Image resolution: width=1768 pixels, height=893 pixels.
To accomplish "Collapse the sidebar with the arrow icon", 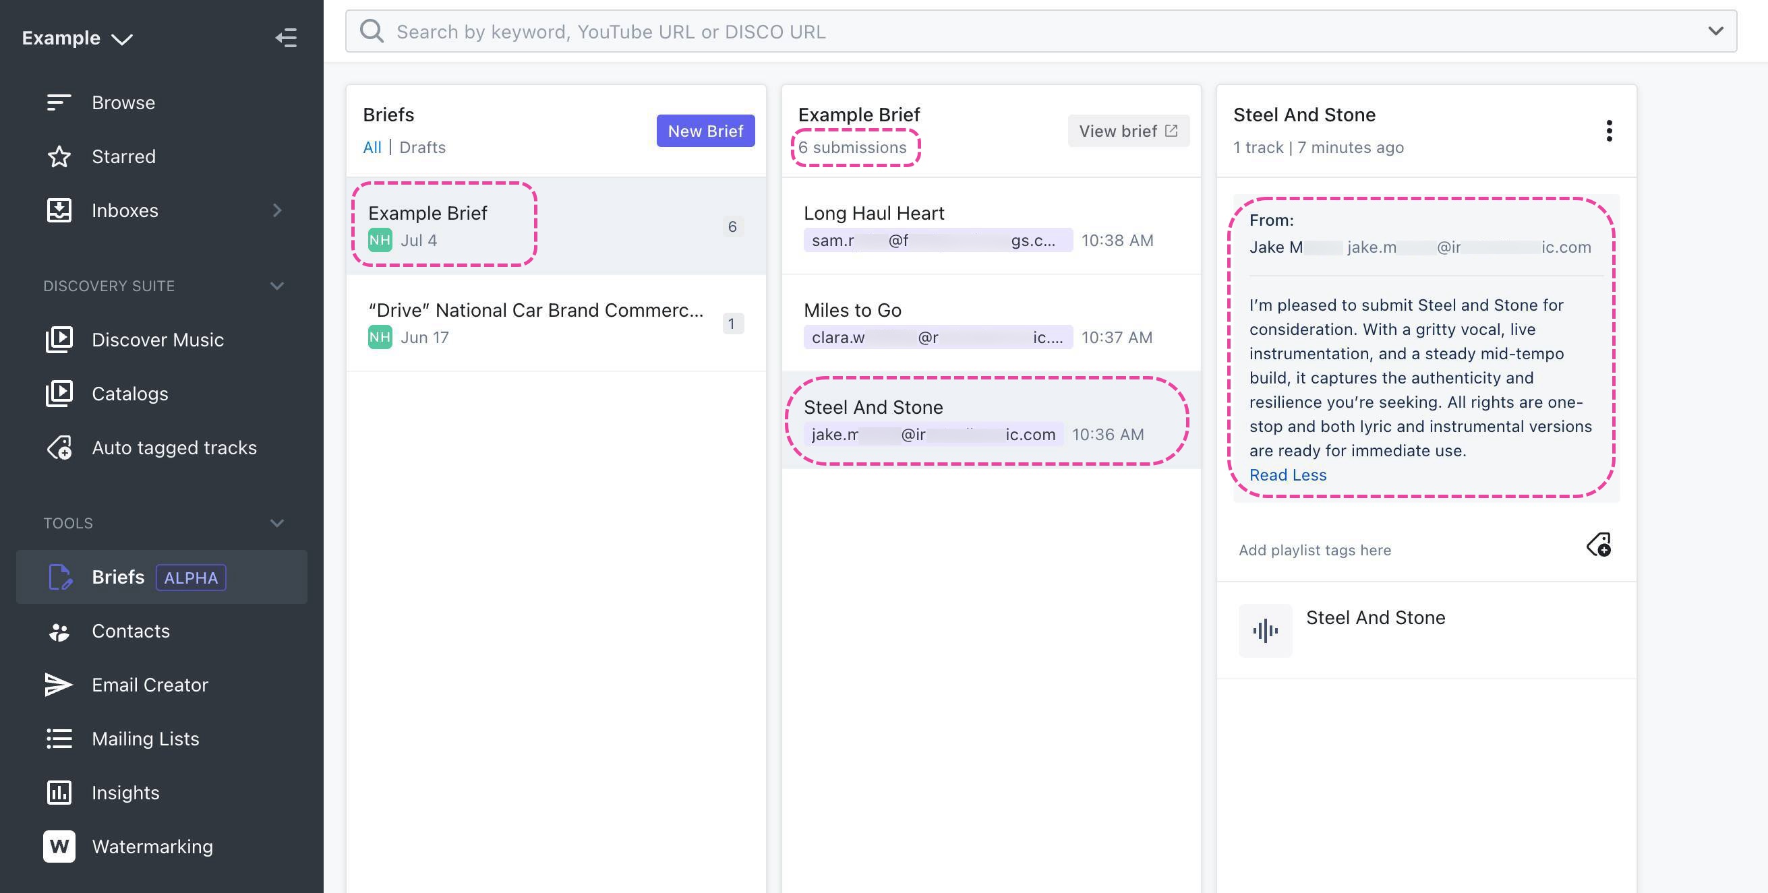I will [286, 38].
